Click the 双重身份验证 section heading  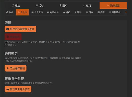(x=14, y=79)
